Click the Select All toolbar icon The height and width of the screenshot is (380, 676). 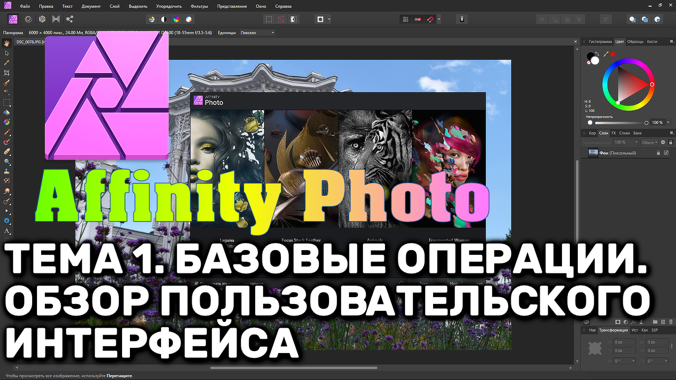coord(269,19)
